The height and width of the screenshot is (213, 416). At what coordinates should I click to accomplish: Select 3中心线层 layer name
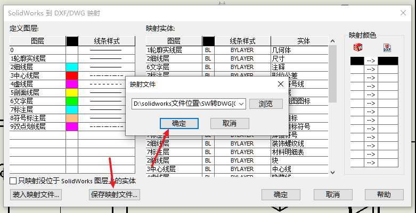(x=38, y=75)
